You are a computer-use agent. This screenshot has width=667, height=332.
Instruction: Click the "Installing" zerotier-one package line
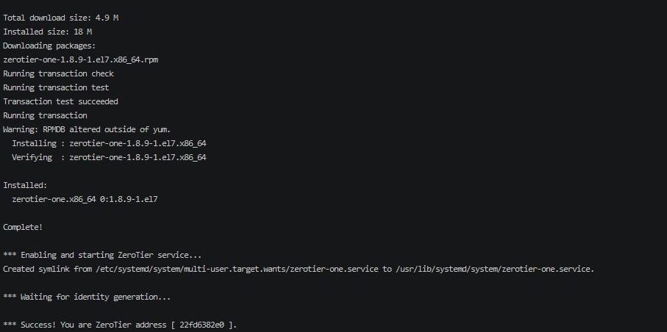click(x=109, y=143)
